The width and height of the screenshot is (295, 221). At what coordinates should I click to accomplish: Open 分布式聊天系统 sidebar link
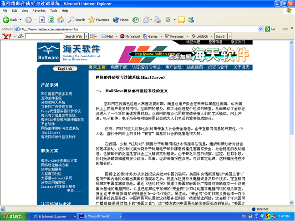53,102
